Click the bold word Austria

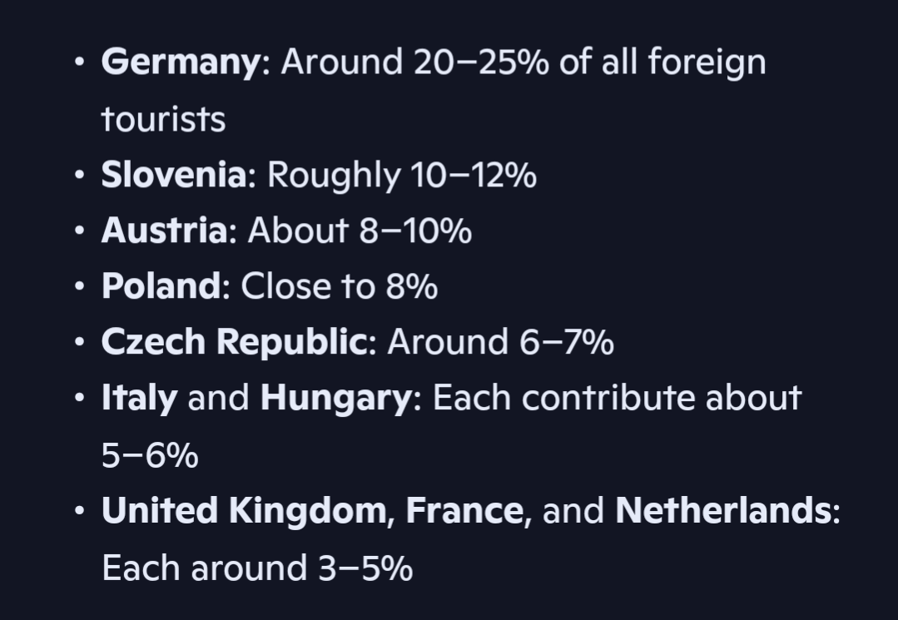click(164, 231)
